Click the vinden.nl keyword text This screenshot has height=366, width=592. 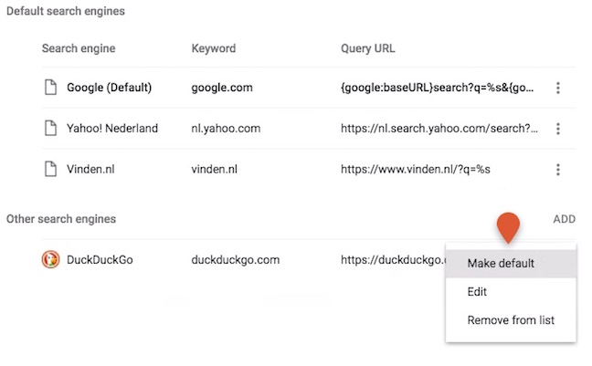click(x=214, y=169)
